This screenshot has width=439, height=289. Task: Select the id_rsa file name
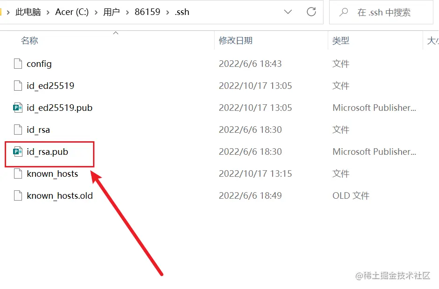tap(38, 130)
